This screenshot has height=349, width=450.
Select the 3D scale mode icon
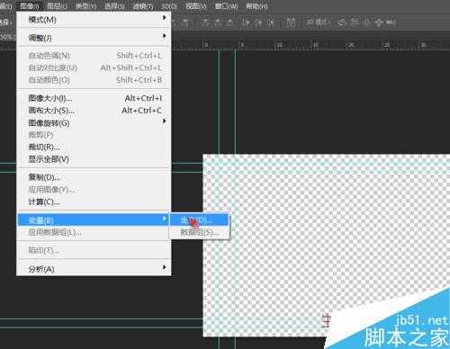click(x=391, y=22)
